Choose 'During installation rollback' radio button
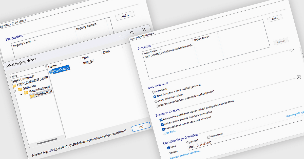This screenshot has width=304, height=159. point(156,101)
